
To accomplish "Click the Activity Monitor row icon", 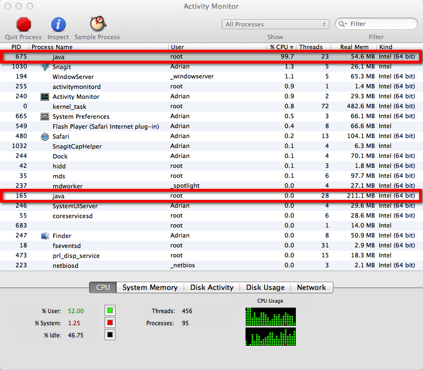I will tap(45, 97).
